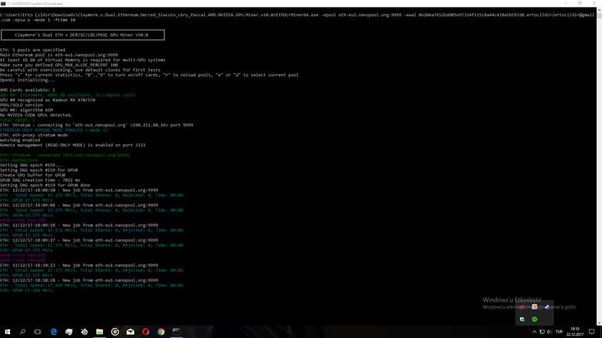This screenshot has height=338, width=602.
Task: Click "GPU #0 recognized as Radeon RX 470/570"
Action: (48, 100)
